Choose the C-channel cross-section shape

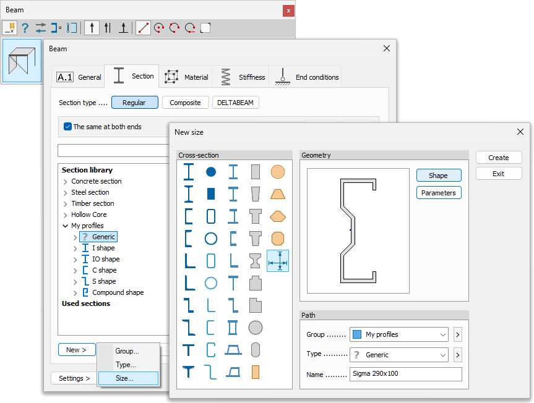189,216
